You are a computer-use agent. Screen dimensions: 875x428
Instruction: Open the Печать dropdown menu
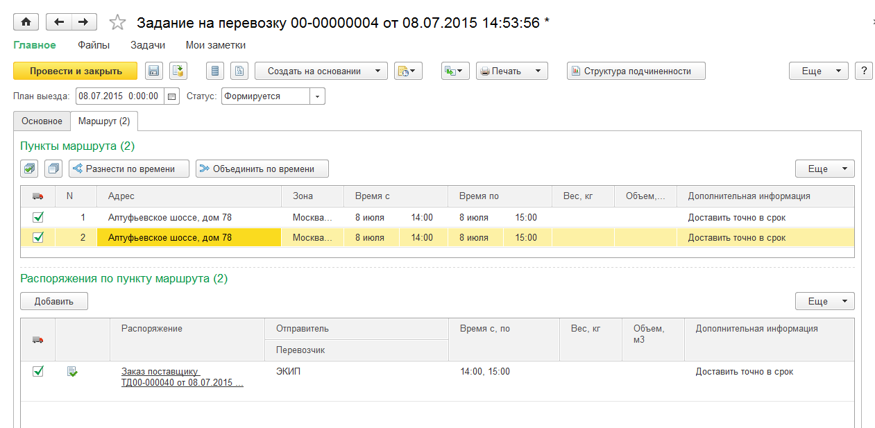click(x=511, y=71)
